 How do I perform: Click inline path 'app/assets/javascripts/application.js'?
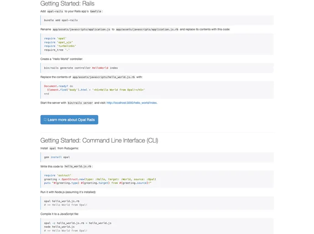pyautogui.click(x=81, y=29)
